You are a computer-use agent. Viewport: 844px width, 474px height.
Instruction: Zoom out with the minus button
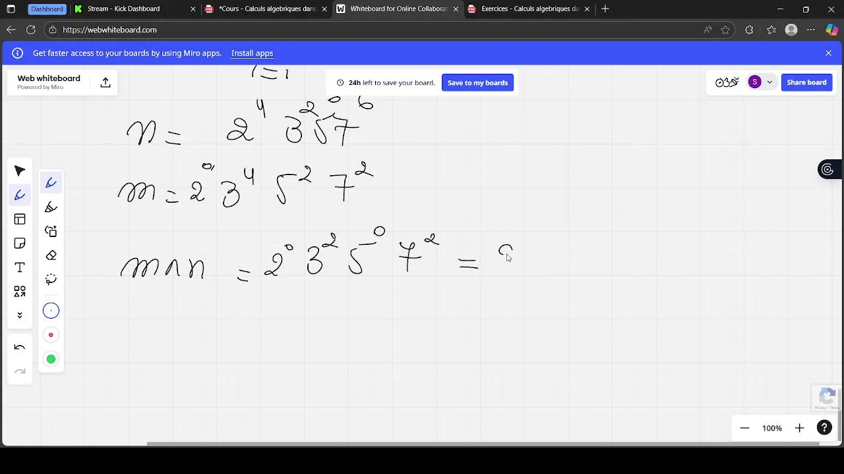[x=744, y=429]
